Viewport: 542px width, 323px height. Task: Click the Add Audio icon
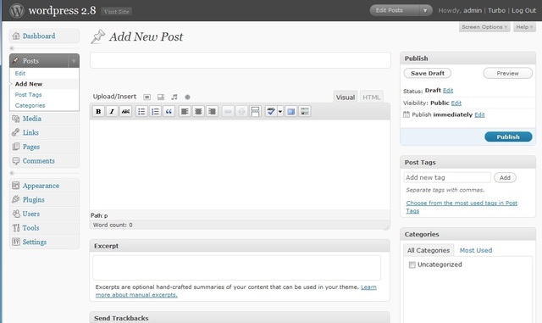point(174,97)
